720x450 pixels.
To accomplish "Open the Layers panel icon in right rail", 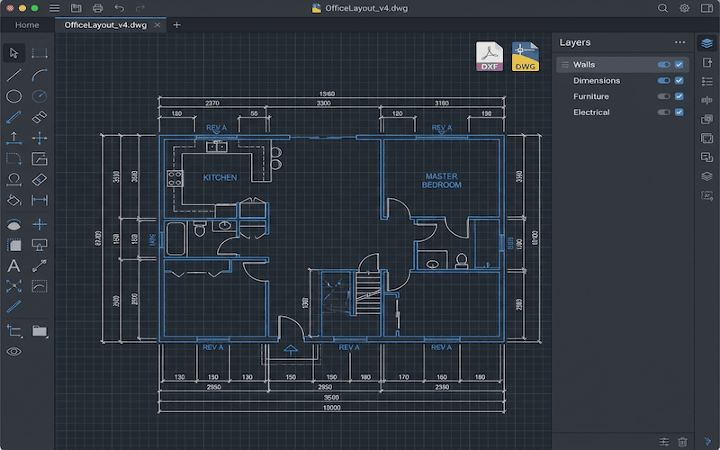I will coord(707,43).
